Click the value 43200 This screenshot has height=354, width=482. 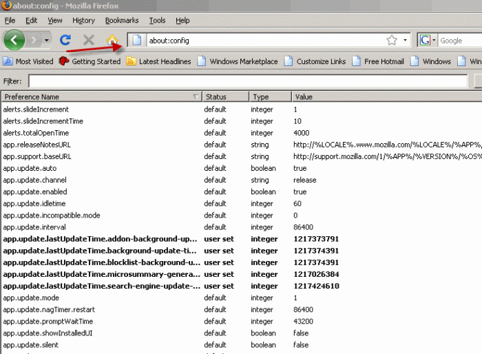303,322
